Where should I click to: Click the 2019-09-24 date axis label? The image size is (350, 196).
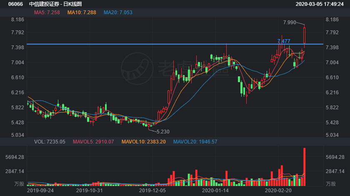[x=40, y=191]
